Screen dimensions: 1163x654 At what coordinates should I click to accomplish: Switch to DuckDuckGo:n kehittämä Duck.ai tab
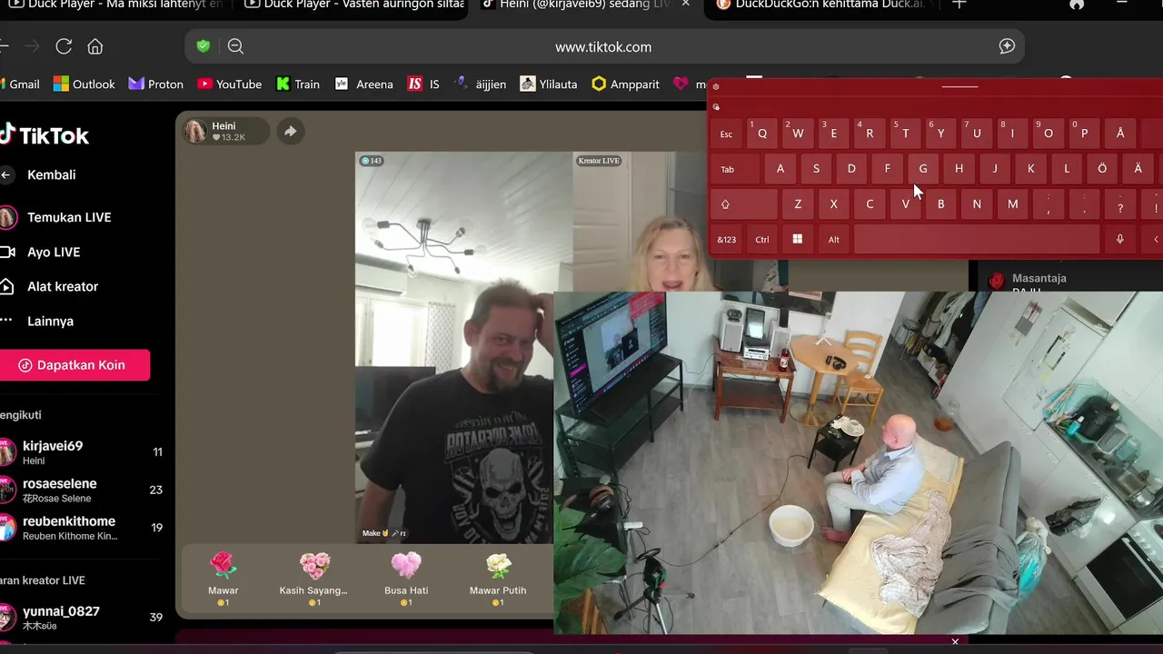[822, 5]
